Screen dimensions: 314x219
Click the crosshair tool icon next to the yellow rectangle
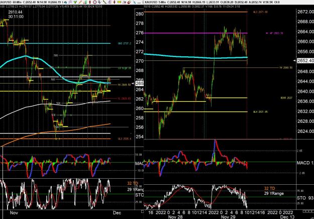click(x=124, y=2)
